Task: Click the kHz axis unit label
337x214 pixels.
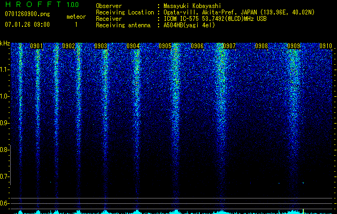Action: coord(5,43)
